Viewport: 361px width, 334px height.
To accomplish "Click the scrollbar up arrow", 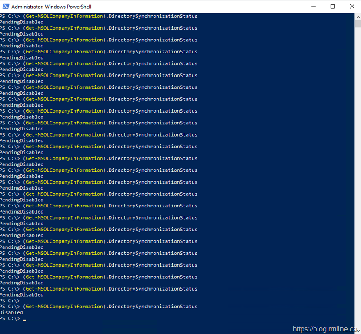I will pyautogui.click(x=358, y=17).
